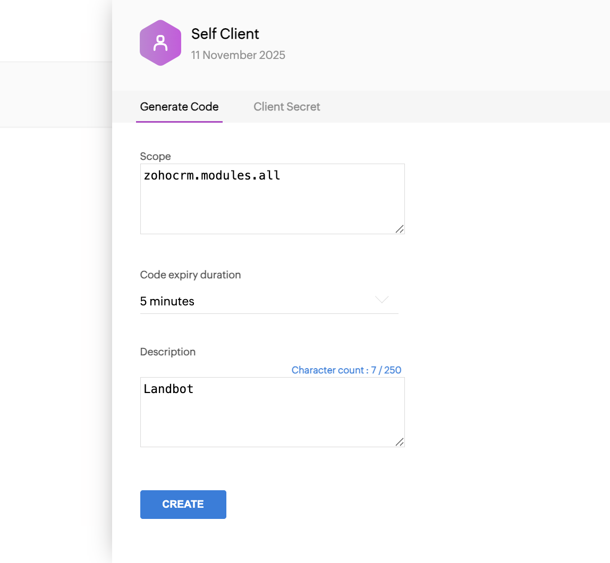Click the Scope field label
The image size is (610, 563).
(x=155, y=156)
